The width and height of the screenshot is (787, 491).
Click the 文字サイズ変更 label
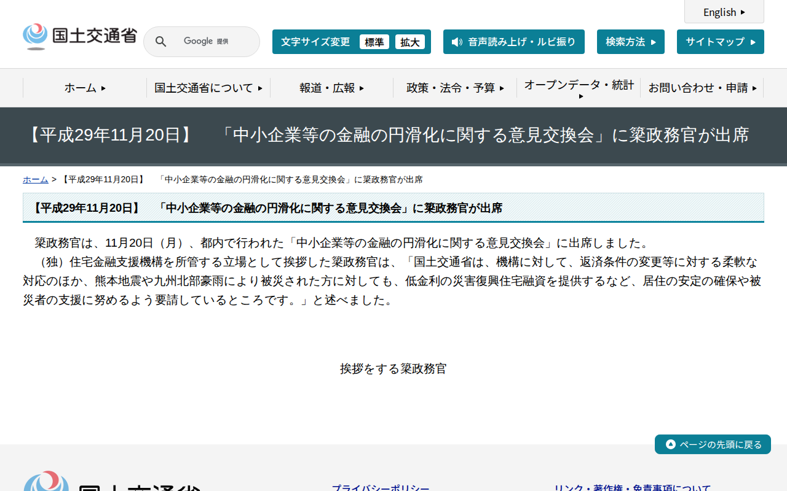point(315,42)
